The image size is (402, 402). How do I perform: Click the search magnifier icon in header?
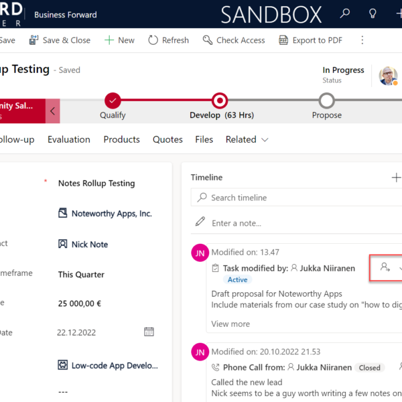click(x=345, y=14)
